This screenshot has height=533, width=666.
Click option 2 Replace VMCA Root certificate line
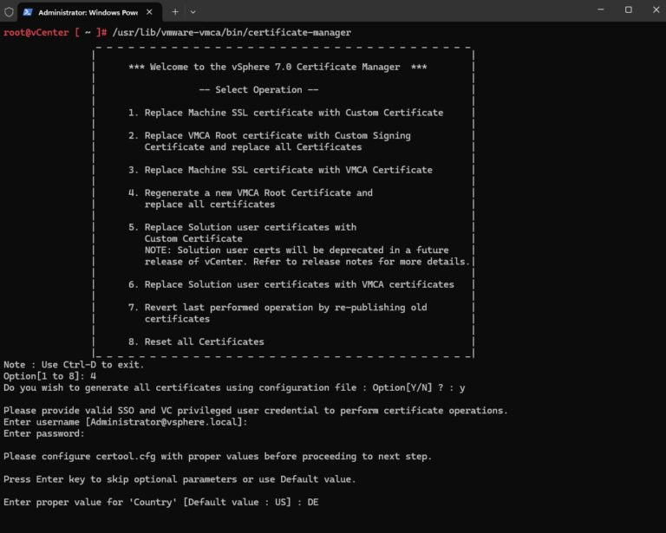coord(270,136)
